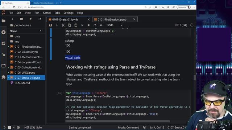Open README.md file
This screenshot has height=130, width=232.
click(26, 83)
